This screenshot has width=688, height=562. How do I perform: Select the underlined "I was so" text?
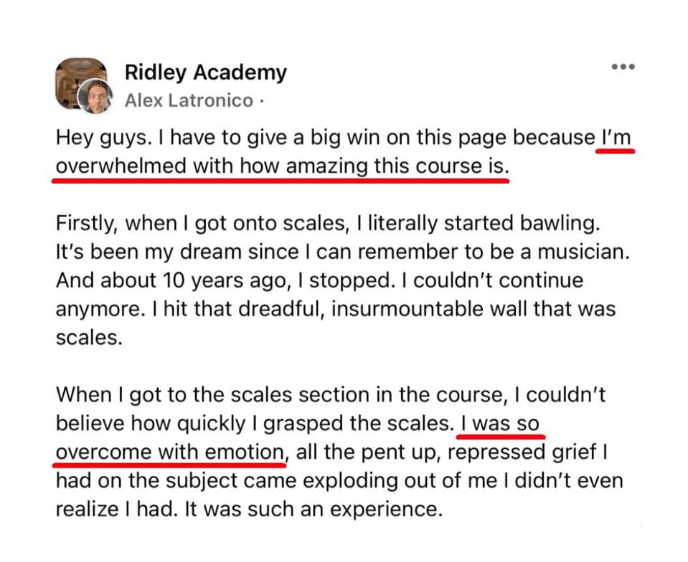click(499, 424)
